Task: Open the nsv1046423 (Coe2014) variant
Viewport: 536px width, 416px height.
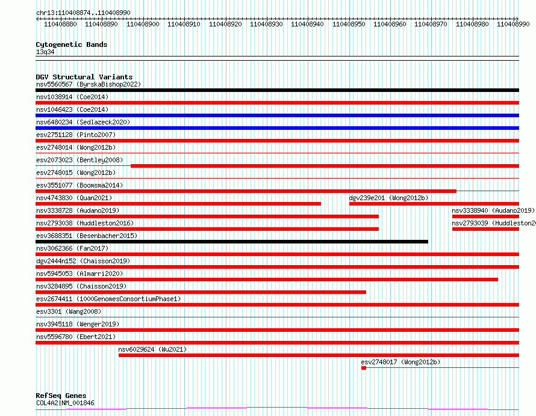Action: [x=72, y=109]
